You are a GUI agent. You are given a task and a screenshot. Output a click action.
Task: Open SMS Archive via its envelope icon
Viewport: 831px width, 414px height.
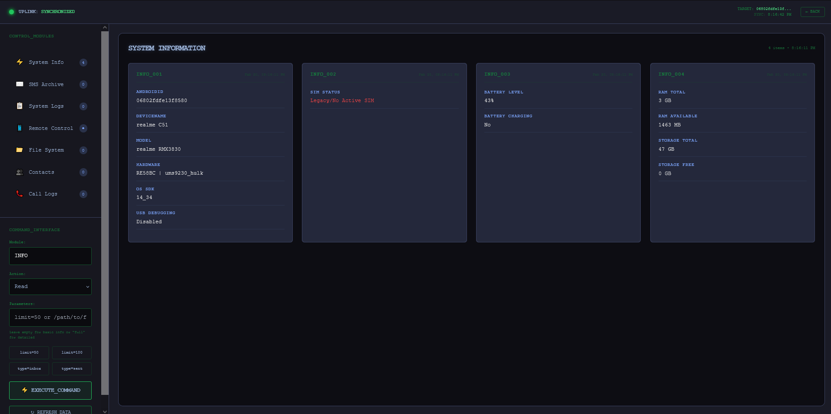pyautogui.click(x=20, y=84)
